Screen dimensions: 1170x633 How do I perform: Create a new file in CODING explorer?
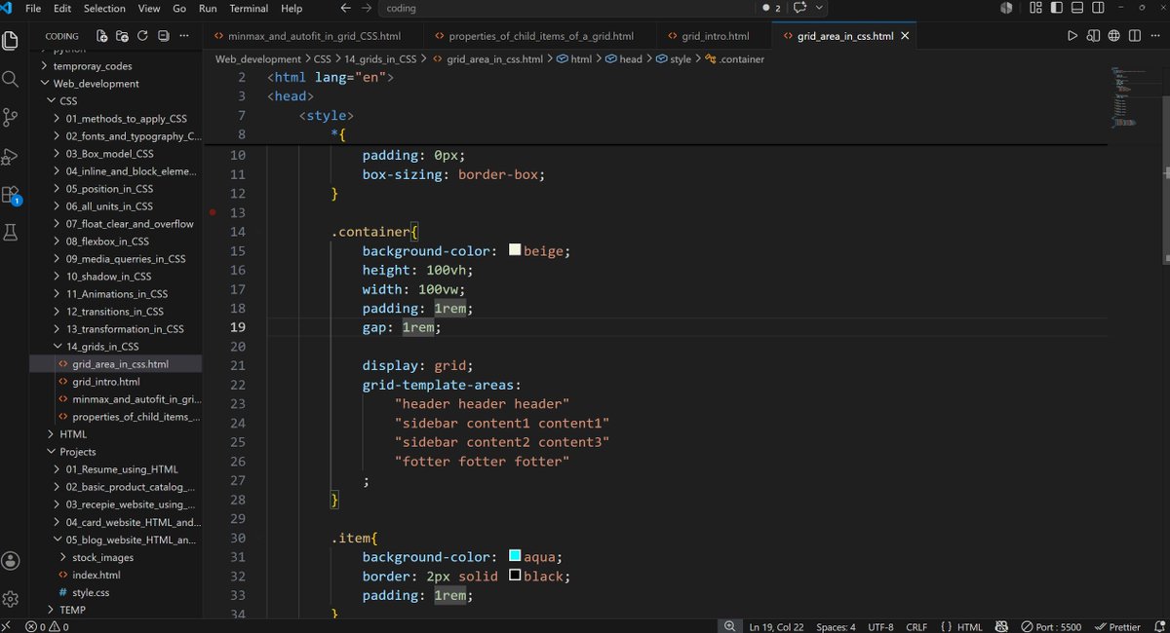click(x=102, y=36)
